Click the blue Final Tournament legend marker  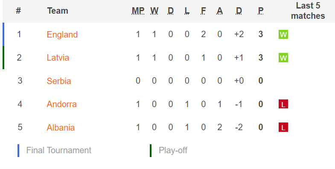pyautogui.click(x=18, y=151)
